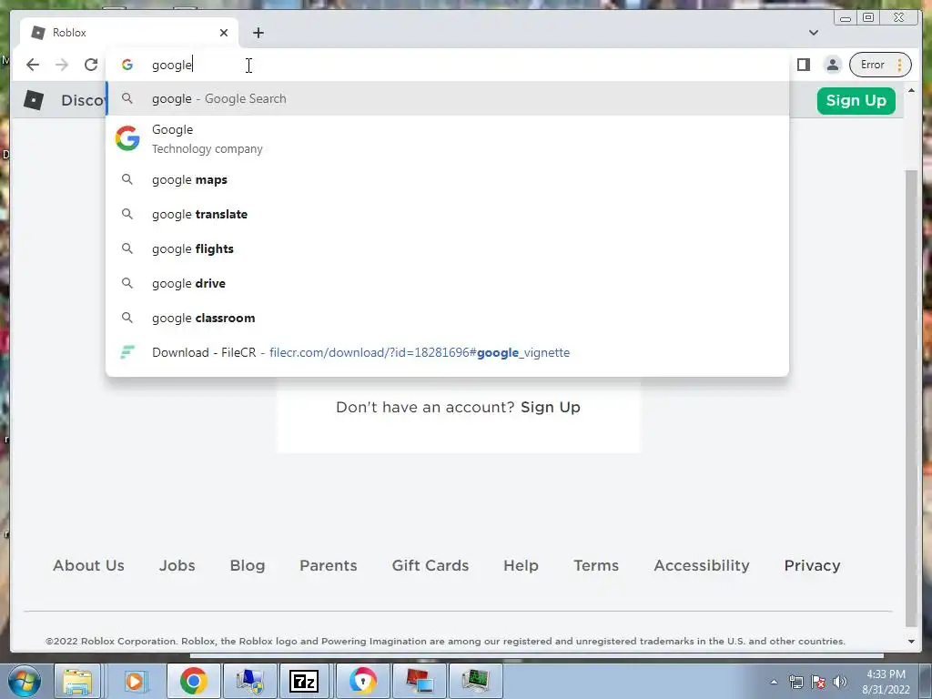Click the magnifier icon beside google maps
The image size is (932, 699).
(x=127, y=179)
